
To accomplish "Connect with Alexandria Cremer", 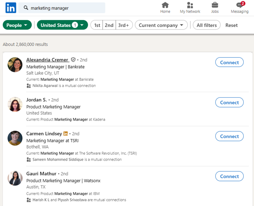I will point(229,62).
